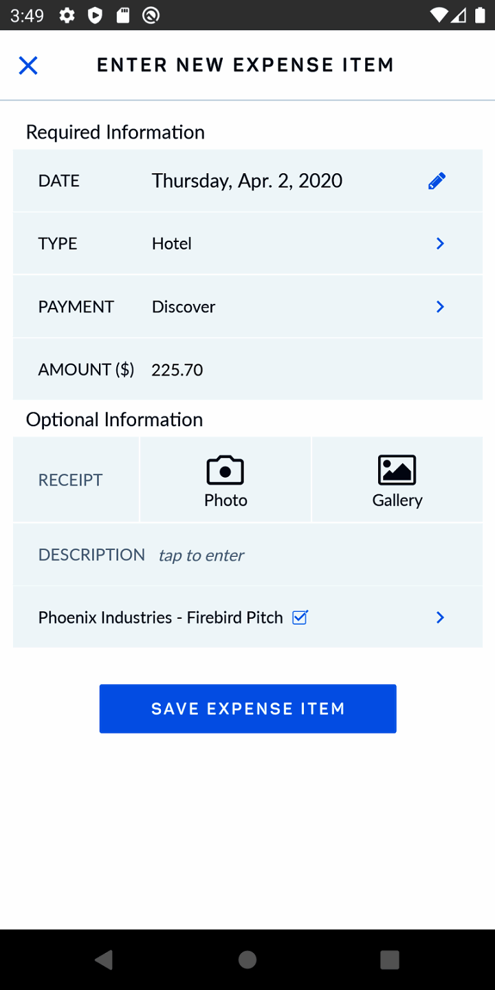This screenshot has height=990, width=495.
Task: Tap the Discover payment value
Action: point(184,307)
